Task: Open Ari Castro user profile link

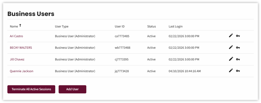Action: pyautogui.click(x=16, y=36)
